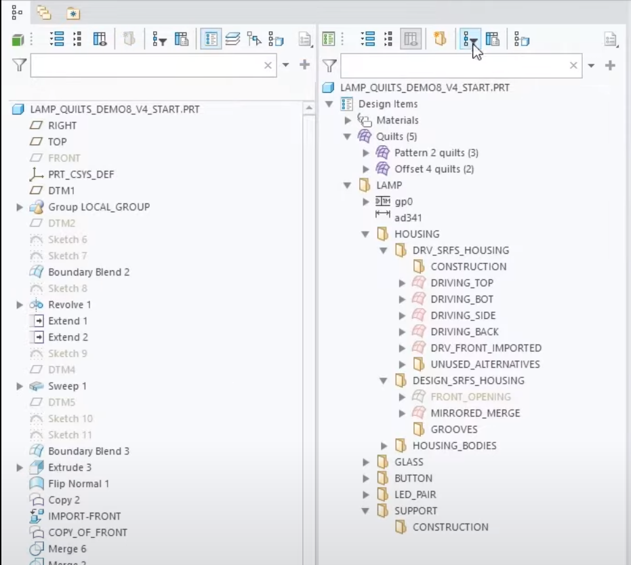Image resolution: width=631 pixels, height=565 pixels.
Task: Select the DRIVING_TOP quilt item
Action: [x=462, y=283]
